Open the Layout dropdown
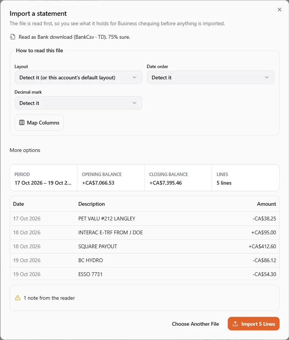Image resolution: width=289 pixels, height=340 pixels. (x=79, y=77)
